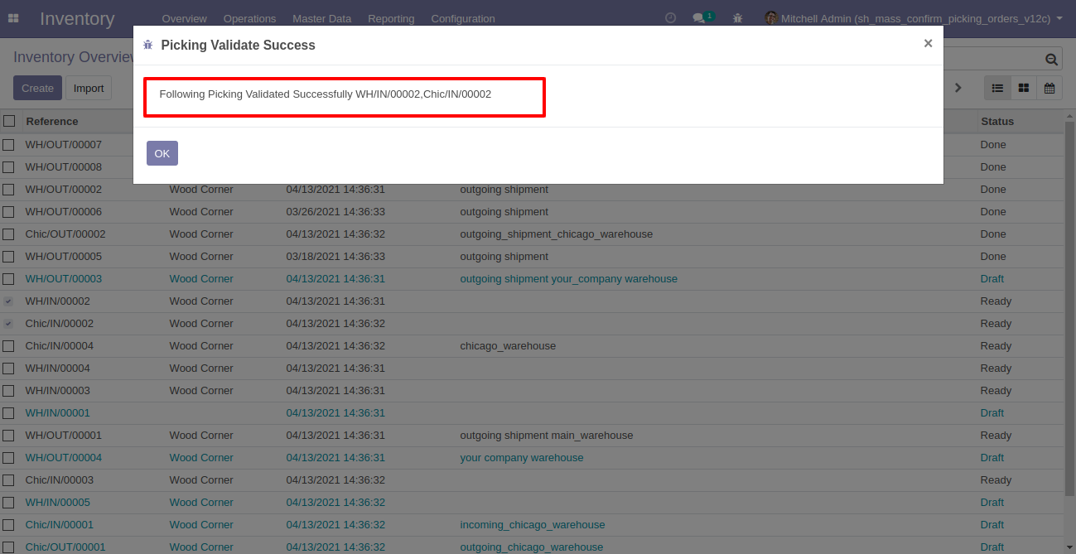The width and height of the screenshot is (1076, 554).
Task: Uncheck the WH/IN/00002 row checkbox
Action: pyautogui.click(x=8, y=301)
